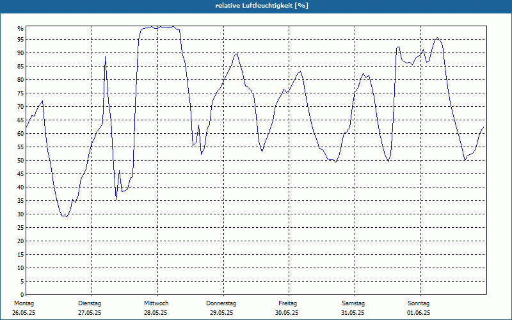
Task: Click the y-axis value '40'
Action: pos(20,188)
